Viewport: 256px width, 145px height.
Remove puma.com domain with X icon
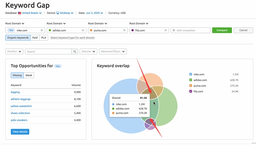pyautogui.click(x=124, y=30)
